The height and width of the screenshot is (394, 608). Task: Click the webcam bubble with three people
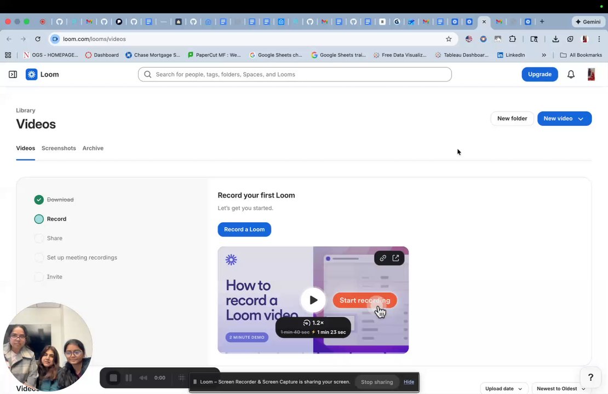click(47, 347)
